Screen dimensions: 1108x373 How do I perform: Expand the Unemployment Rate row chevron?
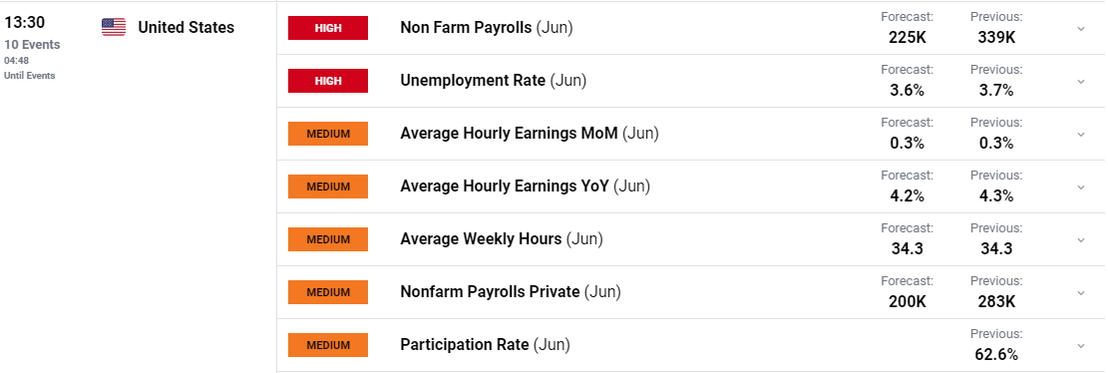click(1080, 81)
